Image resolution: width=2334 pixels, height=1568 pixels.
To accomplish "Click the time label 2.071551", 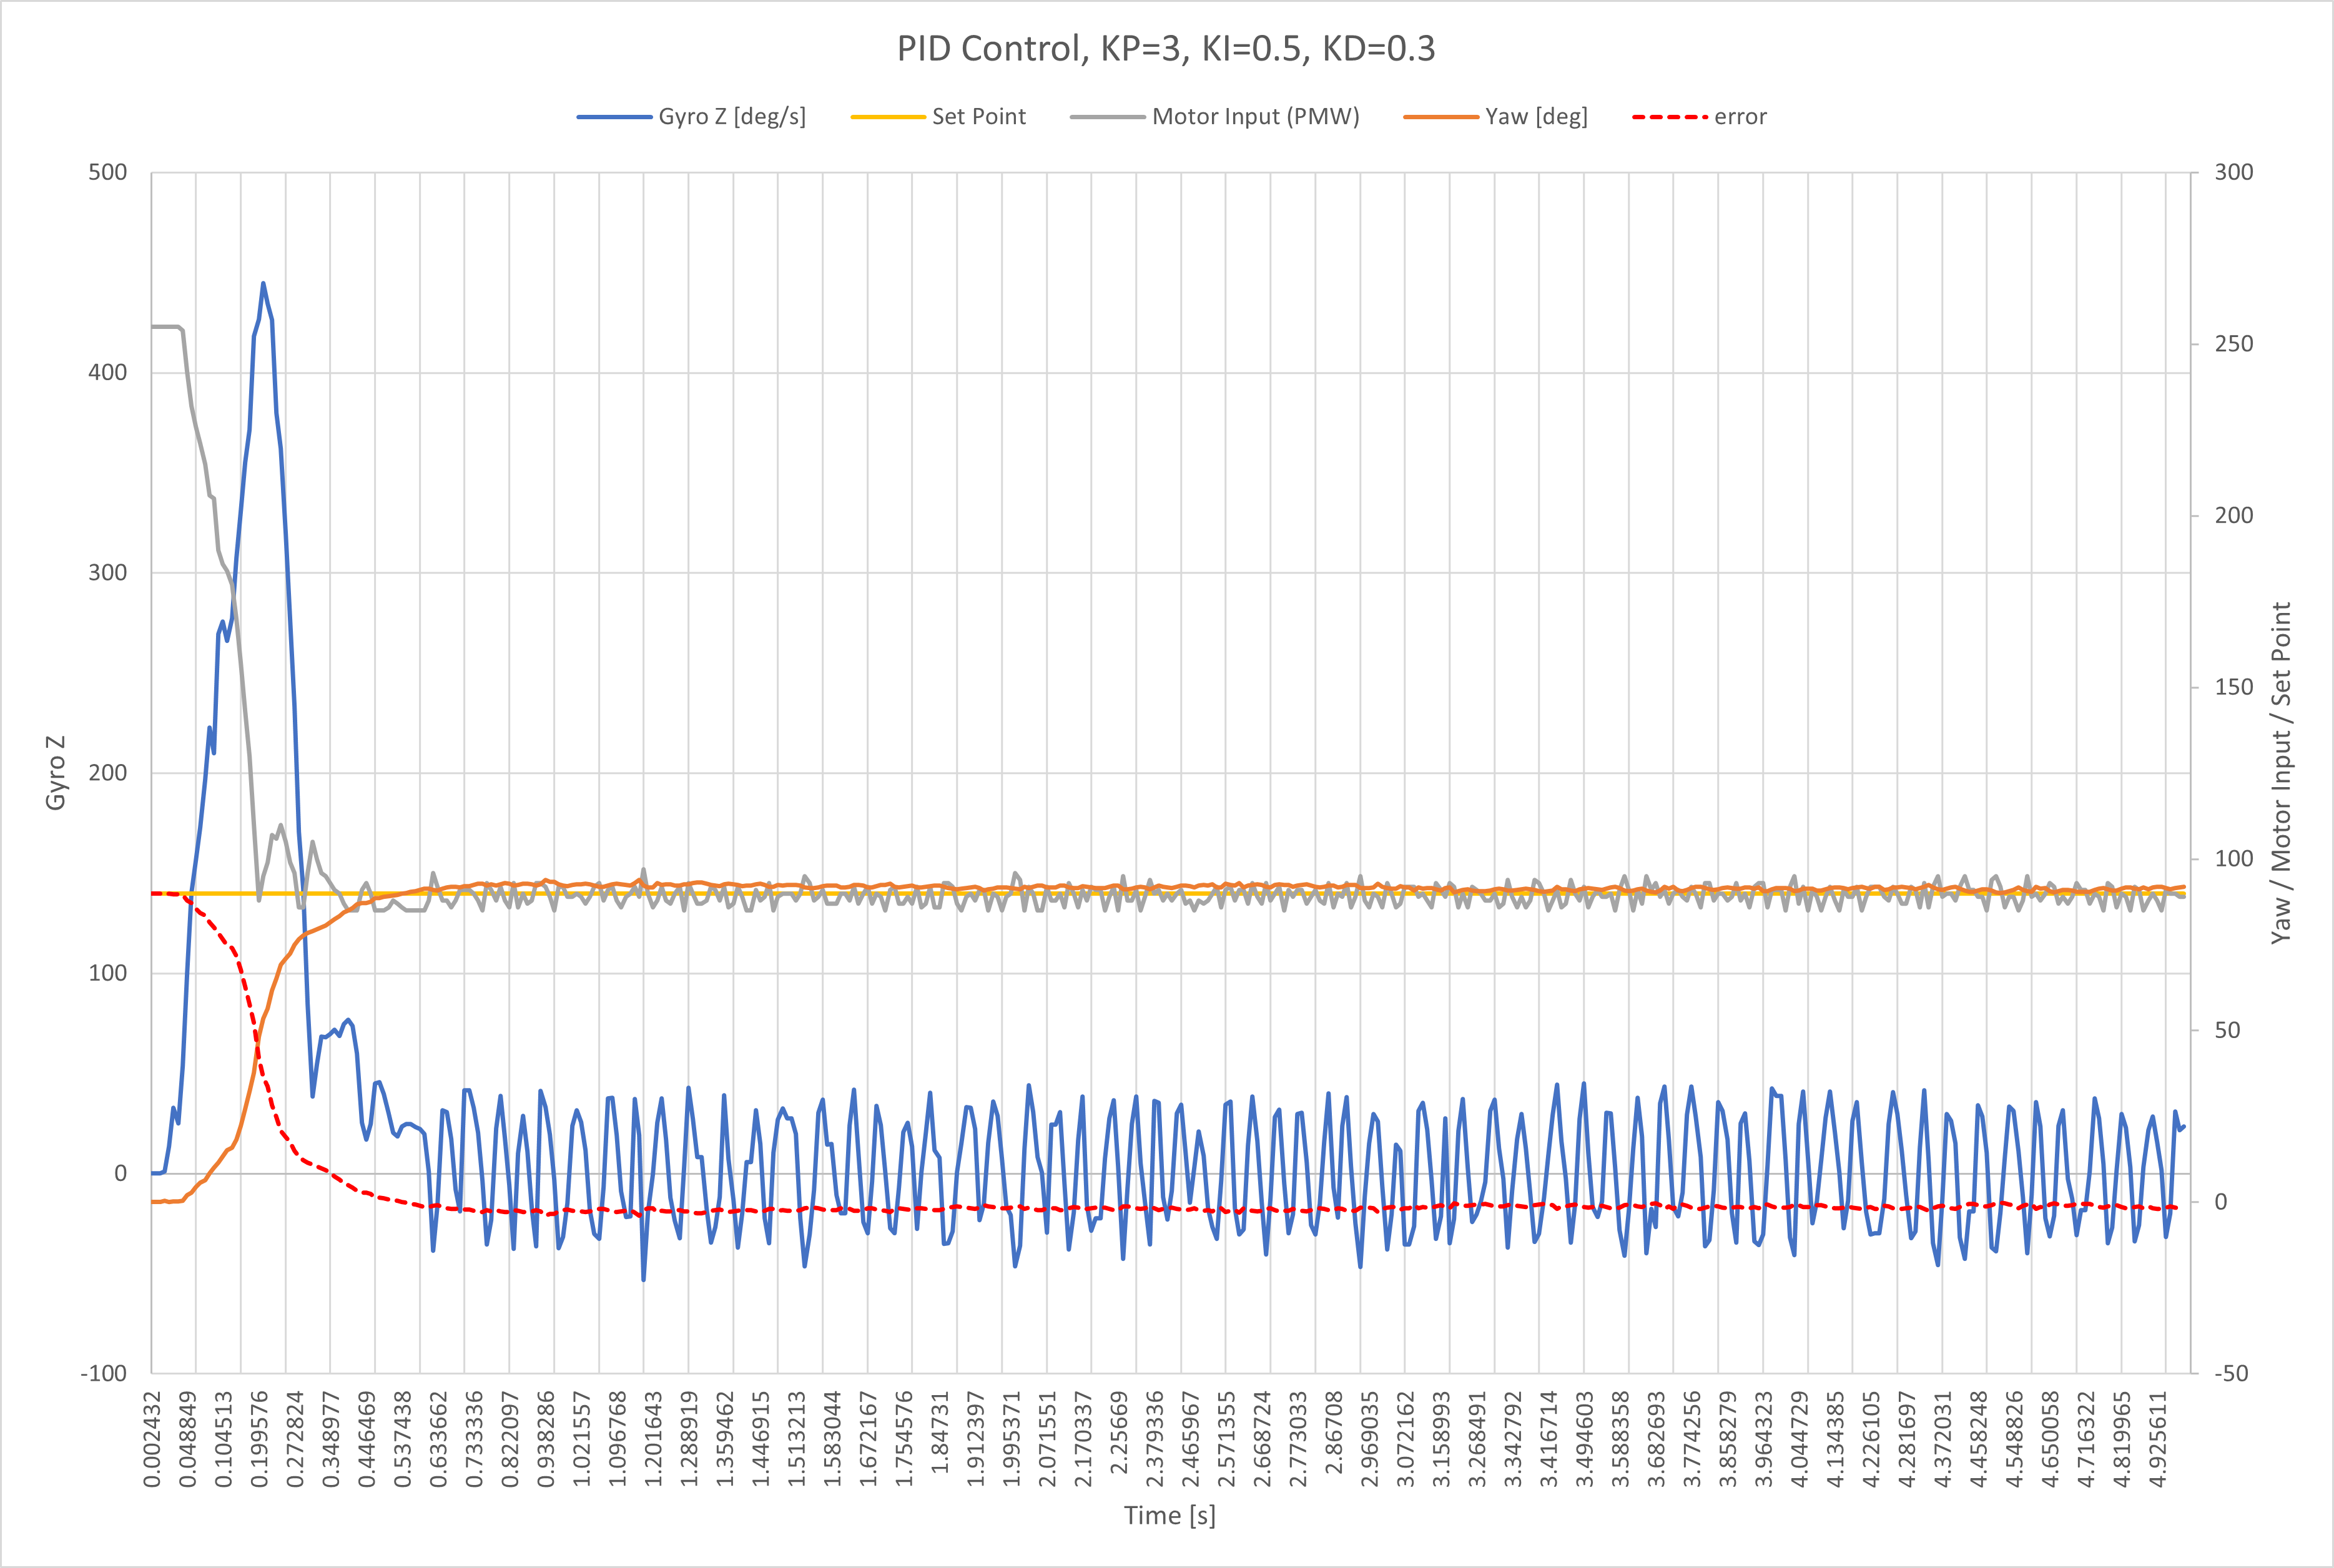I will 1047,1439.
